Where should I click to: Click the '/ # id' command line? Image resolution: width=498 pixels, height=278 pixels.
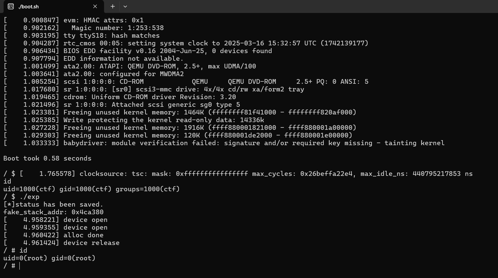(x=15, y=250)
